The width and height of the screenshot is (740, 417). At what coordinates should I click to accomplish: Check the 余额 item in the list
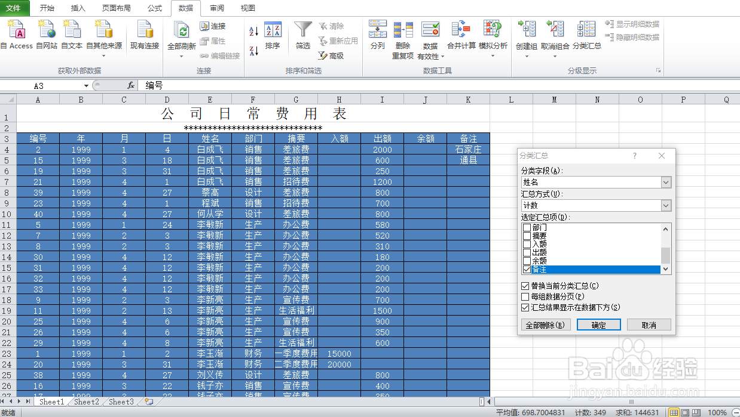tap(527, 261)
